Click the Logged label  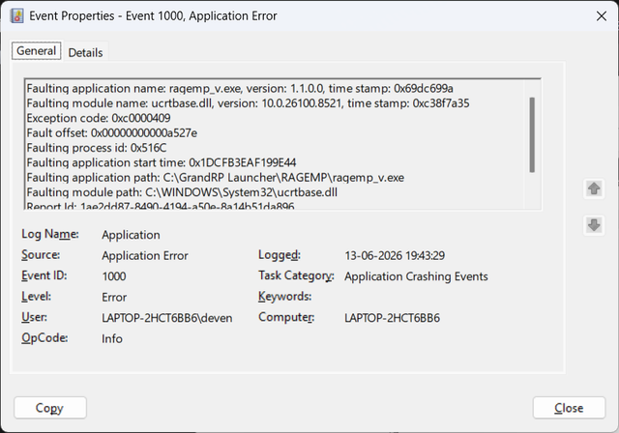280,255
